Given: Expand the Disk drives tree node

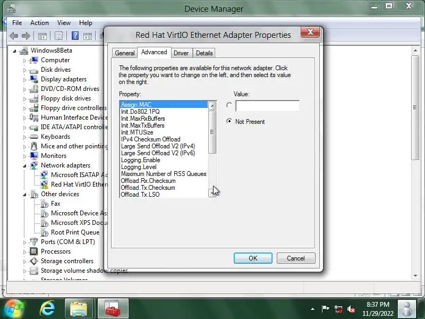Looking at the screenshot, I should 24,70.
